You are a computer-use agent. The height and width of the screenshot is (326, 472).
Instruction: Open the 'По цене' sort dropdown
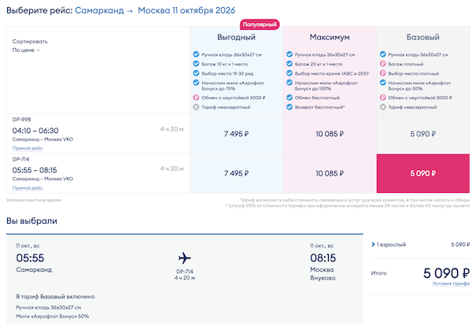(x=26, y=50)
